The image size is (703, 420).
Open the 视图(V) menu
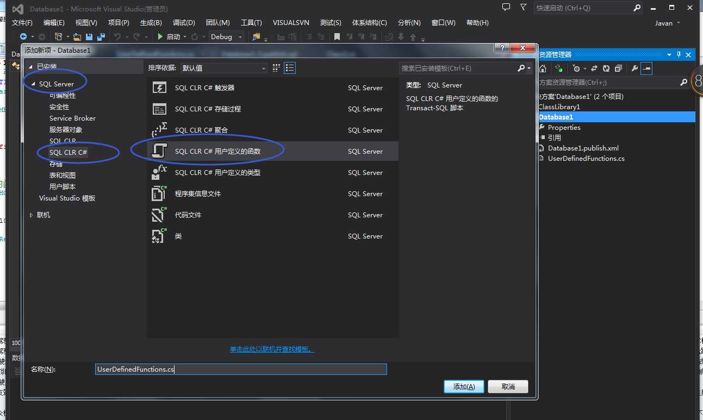[86, 23]
